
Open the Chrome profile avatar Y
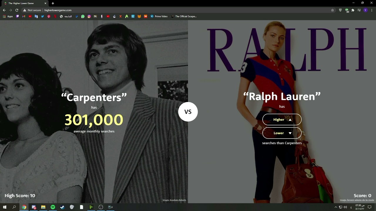(365, 10)
